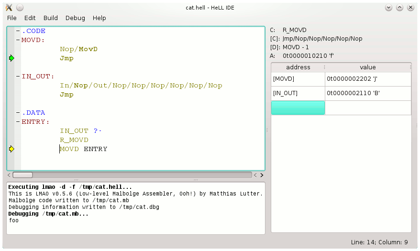Click the round pin button next to title bar icon
This screenshot has height=251, width=420.
[x=20, y=8]
